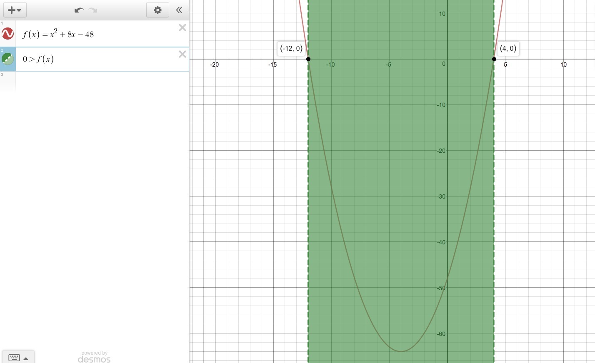Viewport: 595px width, 363px height.
Task: Open Graph Settings gear
Action: point(157,10)
